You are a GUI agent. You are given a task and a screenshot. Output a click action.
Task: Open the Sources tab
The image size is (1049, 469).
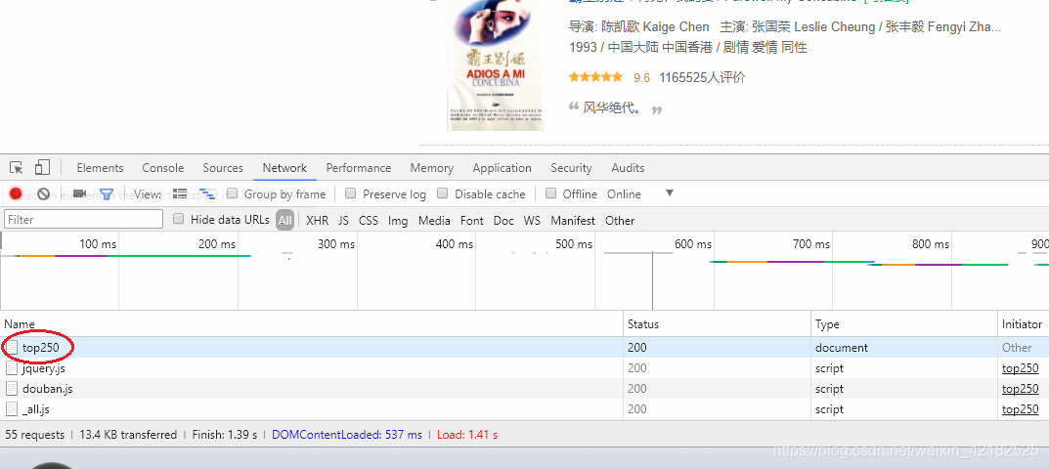coord(223,168)
